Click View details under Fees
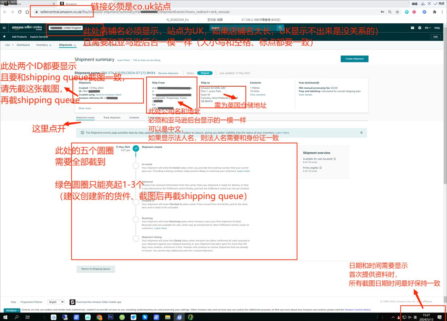 click(305, 95)
